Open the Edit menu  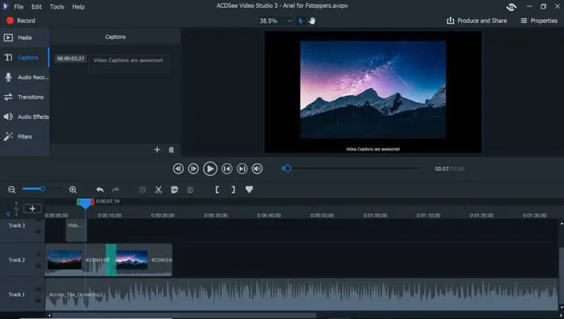(37, 6)
